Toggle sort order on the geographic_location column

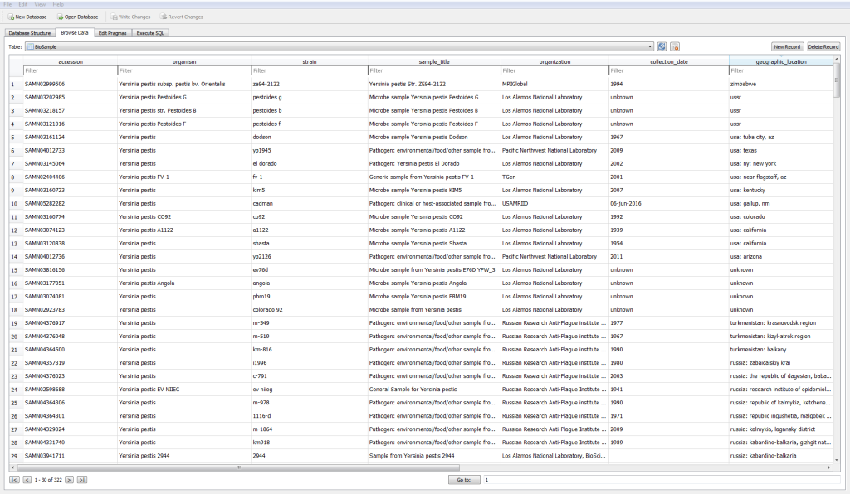[781, 60]
